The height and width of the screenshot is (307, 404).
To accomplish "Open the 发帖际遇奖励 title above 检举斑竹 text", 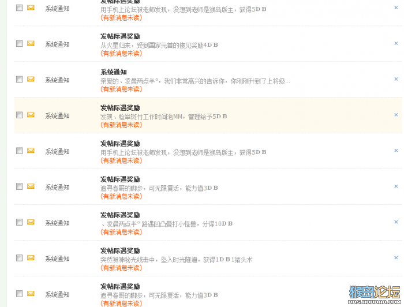I will [120, 108].
